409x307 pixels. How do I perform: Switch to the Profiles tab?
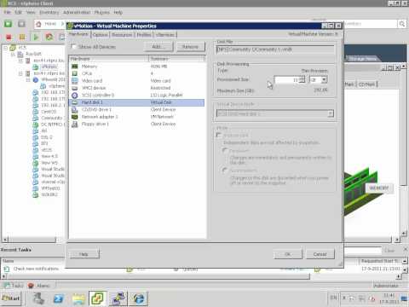(144, 35)
